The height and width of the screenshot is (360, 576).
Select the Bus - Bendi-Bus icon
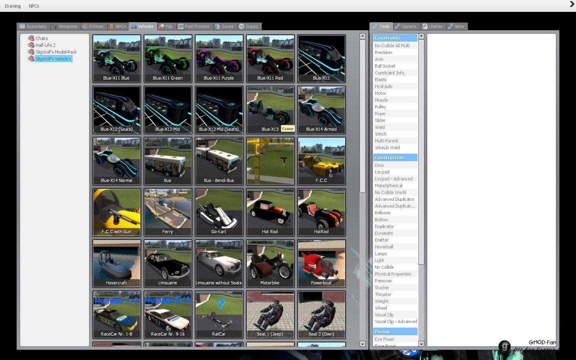(x=219, y=161)
